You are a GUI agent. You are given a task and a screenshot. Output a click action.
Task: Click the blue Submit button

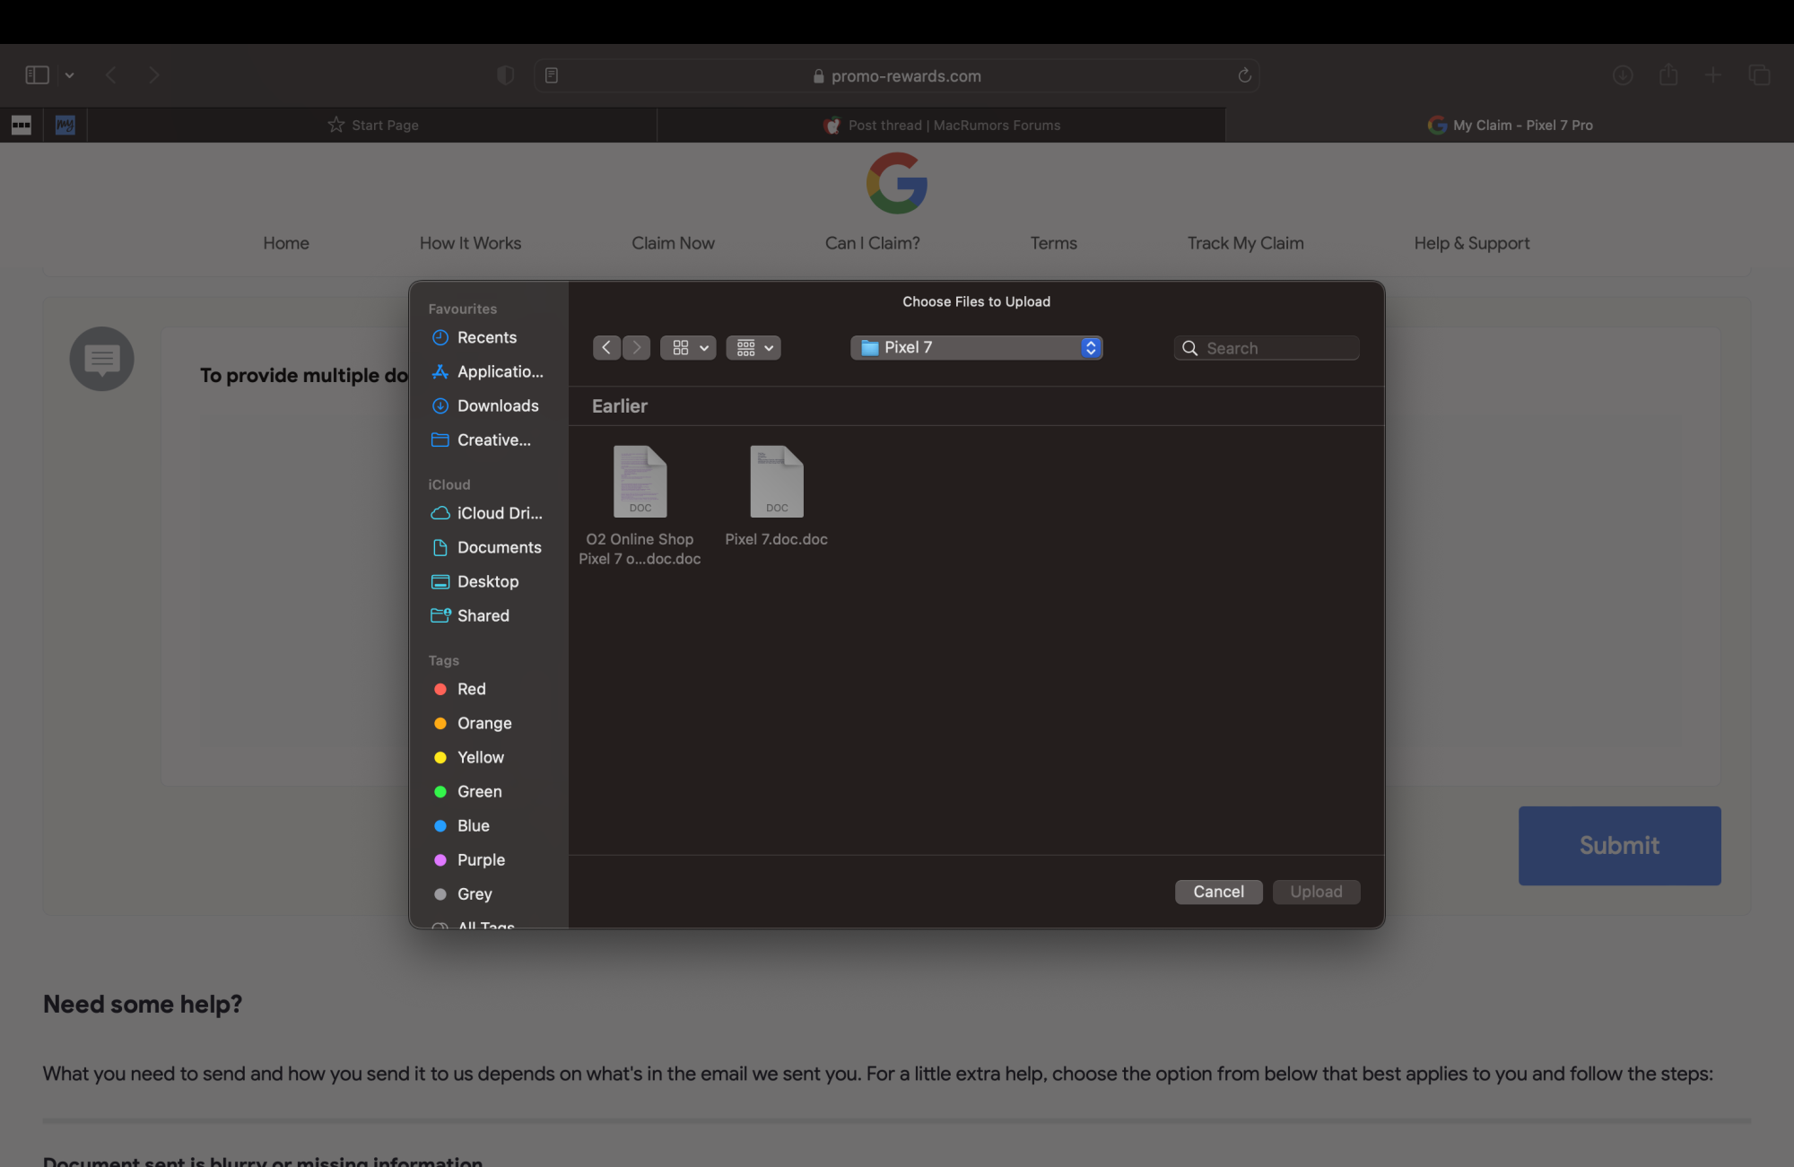[1619, 846]
